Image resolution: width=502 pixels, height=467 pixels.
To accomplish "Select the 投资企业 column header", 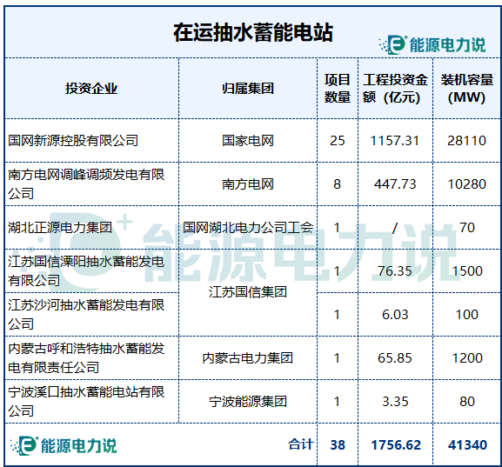I will click(91, 89).
